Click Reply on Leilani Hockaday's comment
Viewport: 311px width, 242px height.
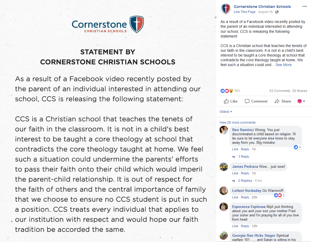pyautogui.click(x=245, y=197)
